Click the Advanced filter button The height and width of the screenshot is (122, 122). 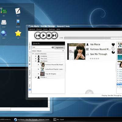59,48
